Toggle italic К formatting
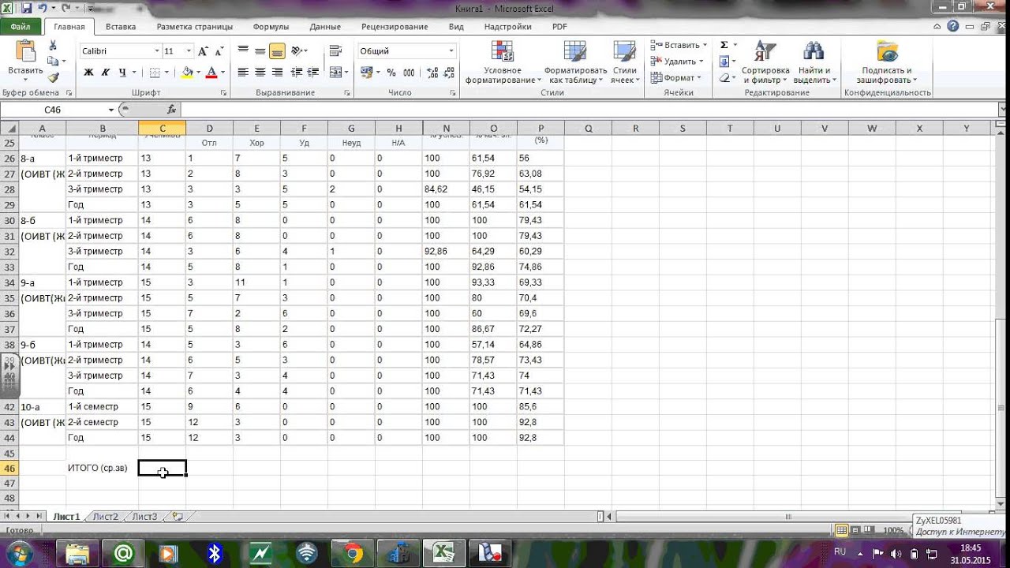1010x568 pixels. coord(106,72)
